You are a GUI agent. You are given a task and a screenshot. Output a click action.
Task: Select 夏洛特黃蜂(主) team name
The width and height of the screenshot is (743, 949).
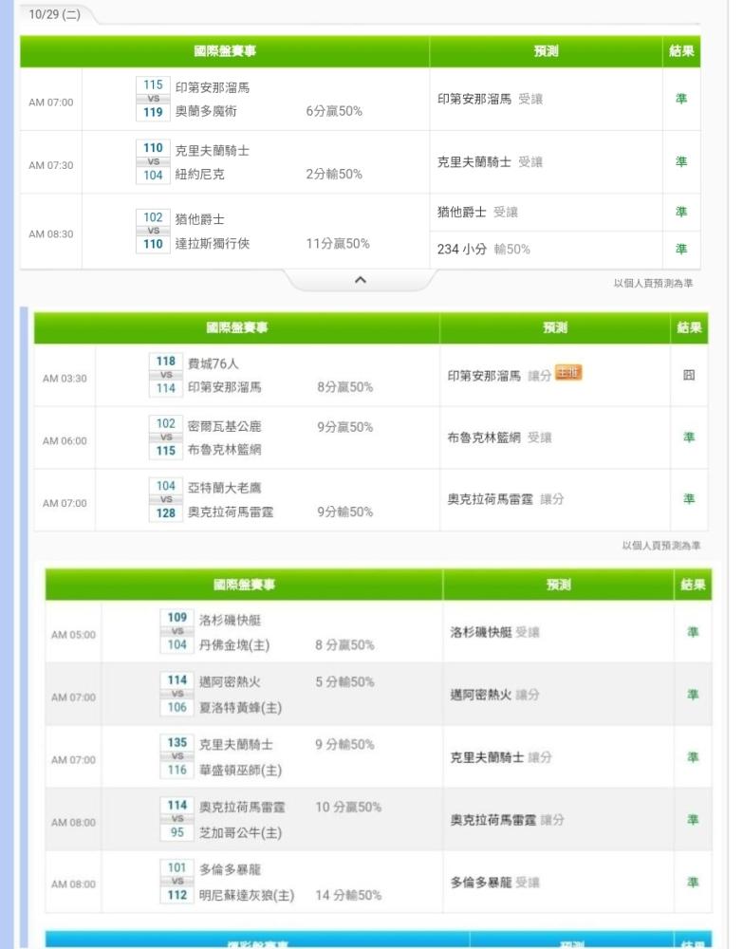240,708
